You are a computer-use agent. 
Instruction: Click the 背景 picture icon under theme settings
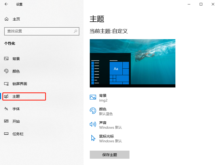pyautogui.click(x=93, y=97)
